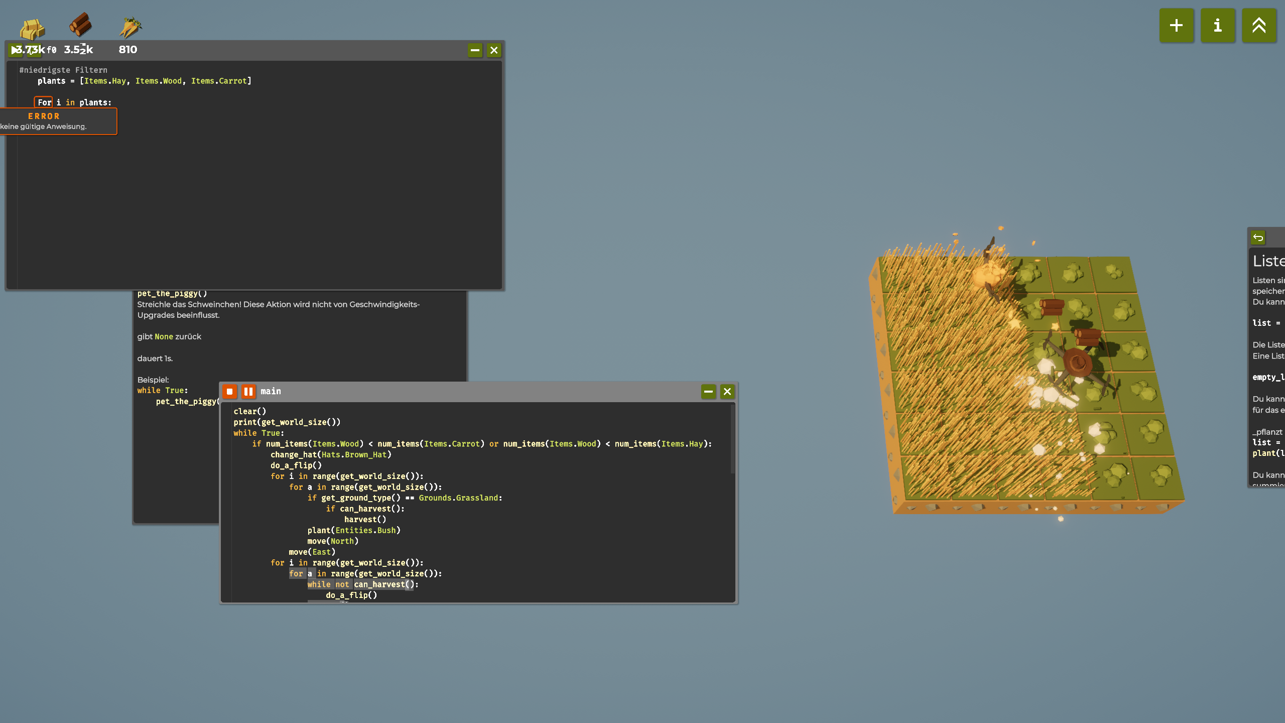
Task: Click step button in f0 window
Action: [34, 50]
